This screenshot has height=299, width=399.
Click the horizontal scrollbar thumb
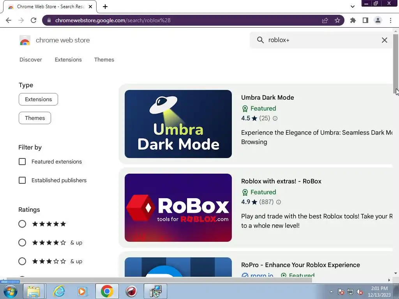(159, 280)
